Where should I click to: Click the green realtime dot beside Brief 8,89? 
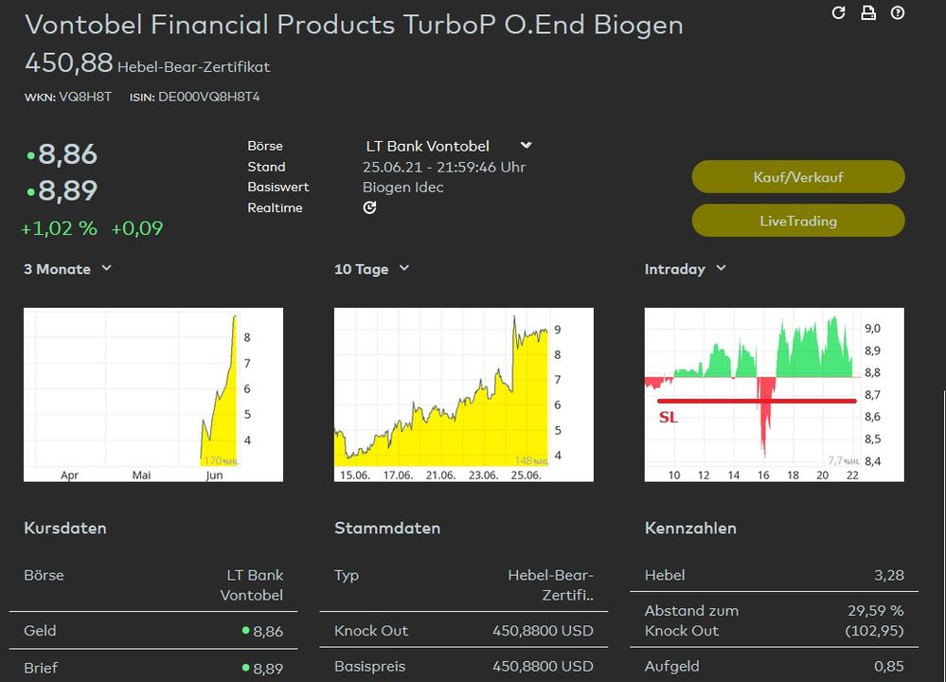(248, 668)
